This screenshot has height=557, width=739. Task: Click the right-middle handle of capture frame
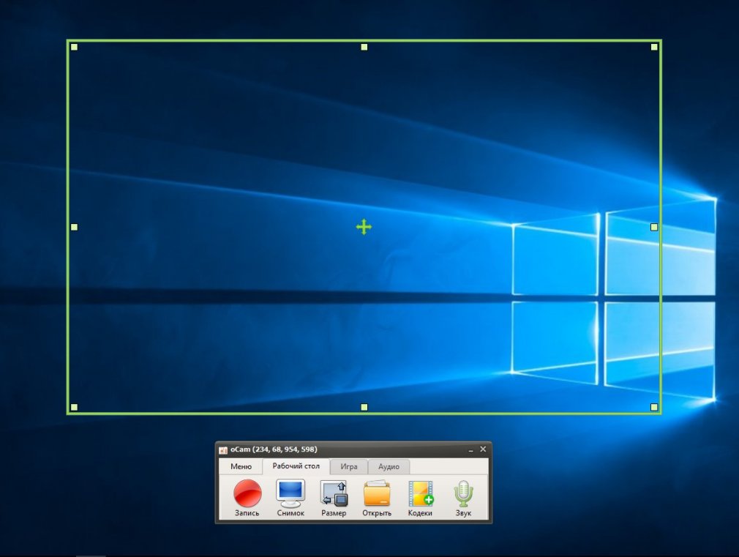pyautogui.click(x=654, y=228)
